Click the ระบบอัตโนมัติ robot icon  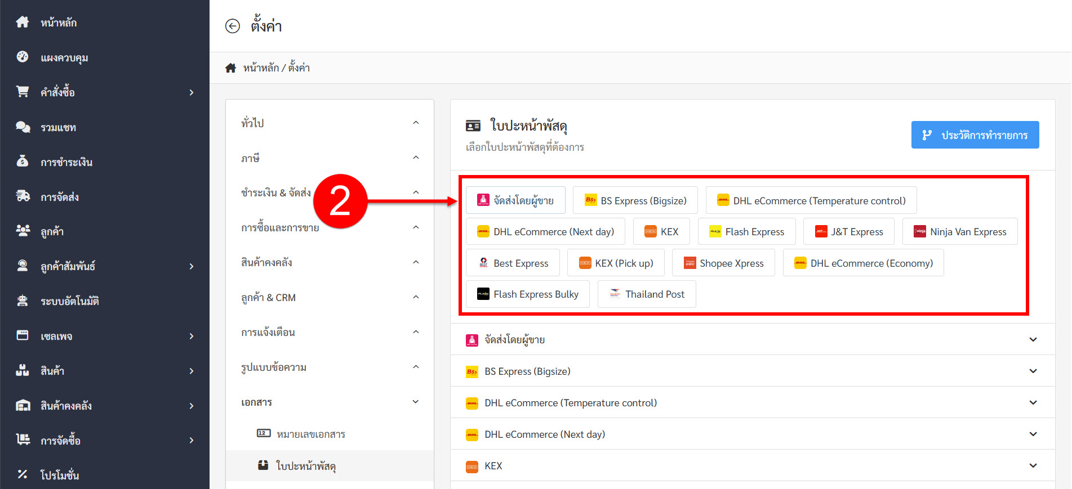click(x=23, y=300)
